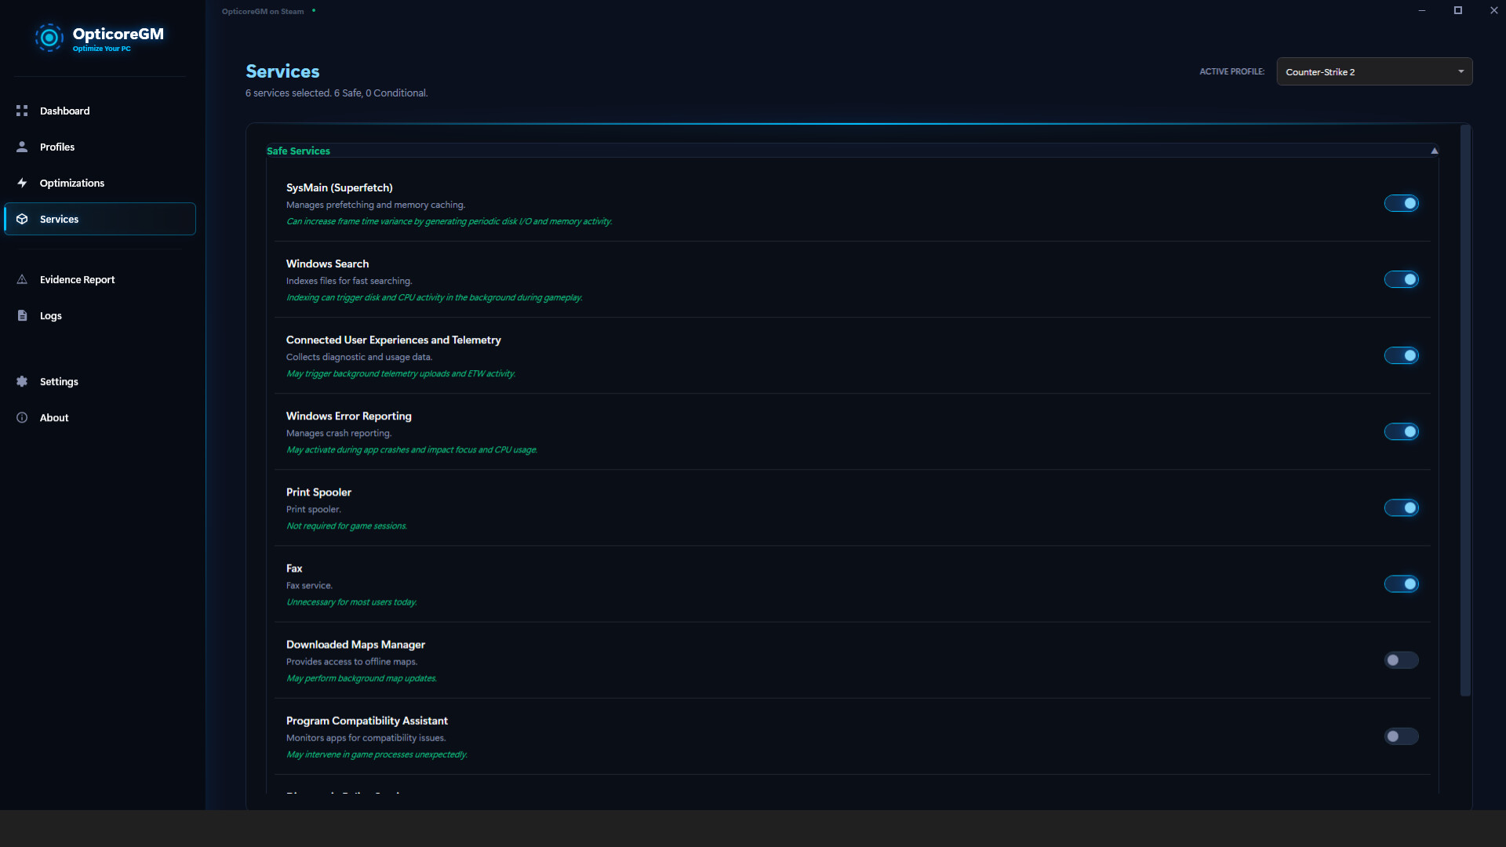Turn off Windows Search indexing
Screen dimensions: 1506x847
[x=1401, y=279]
